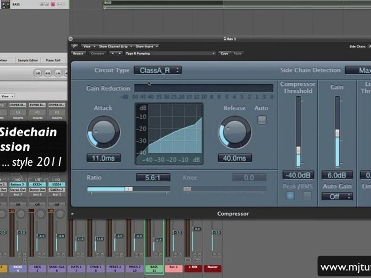The height and width of the screenshot is (278, 371).
Task: Toggle Bypass on the Compressor
Action: point(78,53)
